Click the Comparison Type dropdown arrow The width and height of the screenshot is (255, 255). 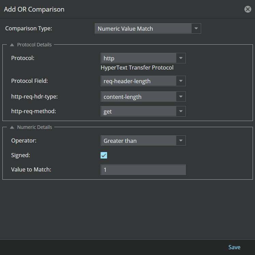click(x=196, y=28)
